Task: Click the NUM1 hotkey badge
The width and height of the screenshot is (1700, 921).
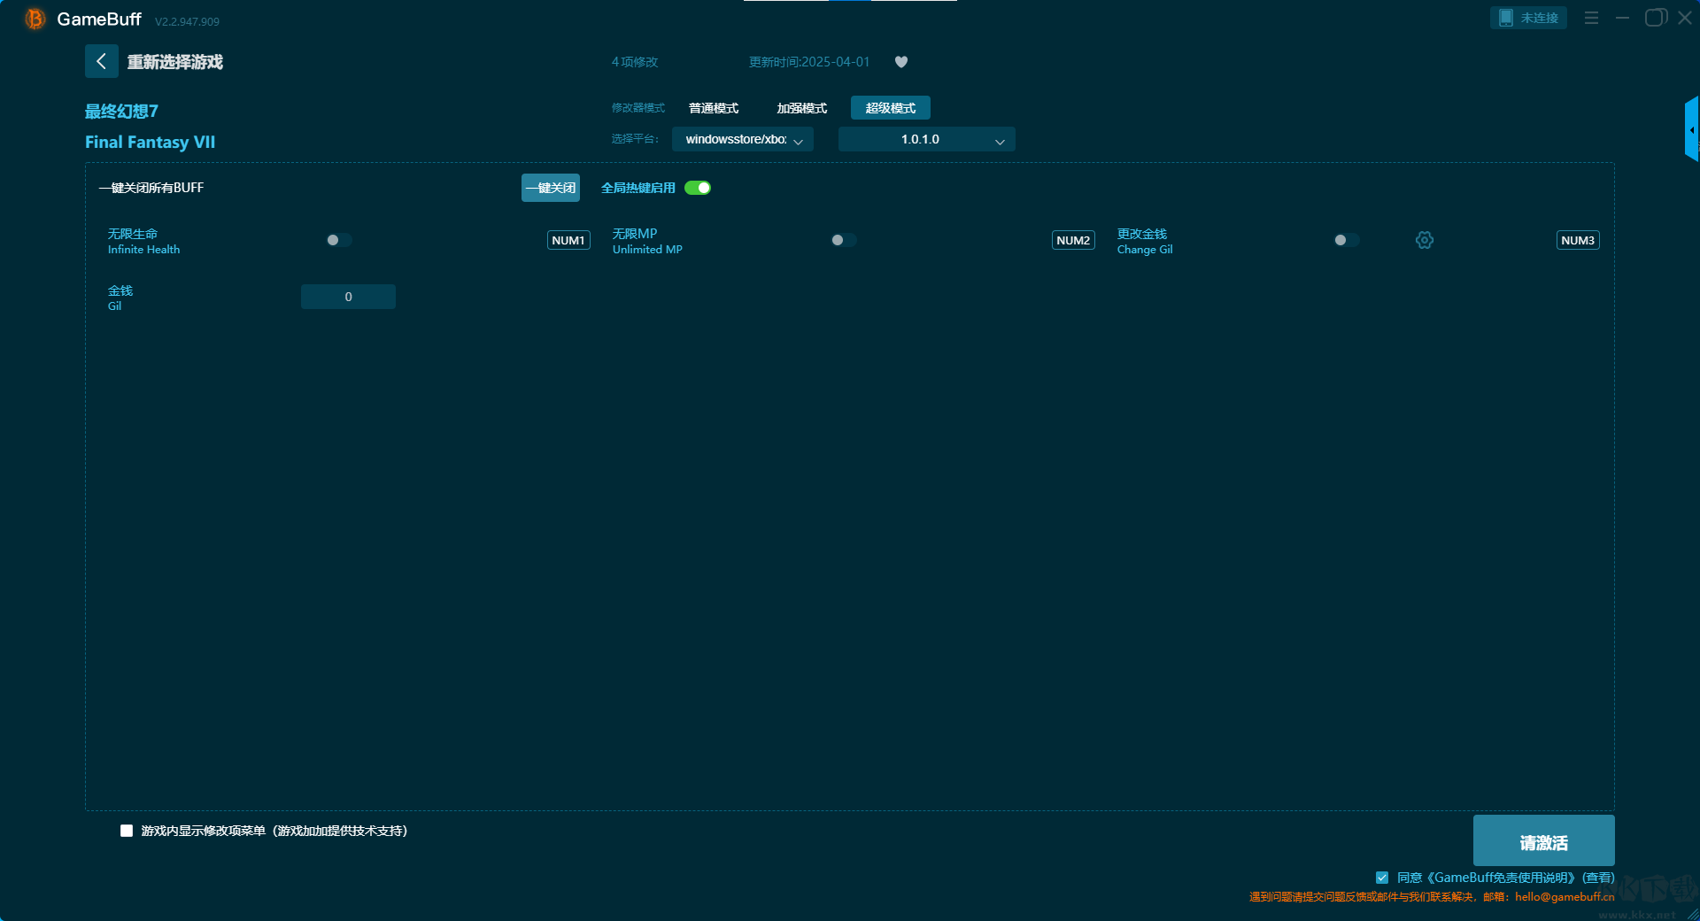Action: tap(568, 240)
